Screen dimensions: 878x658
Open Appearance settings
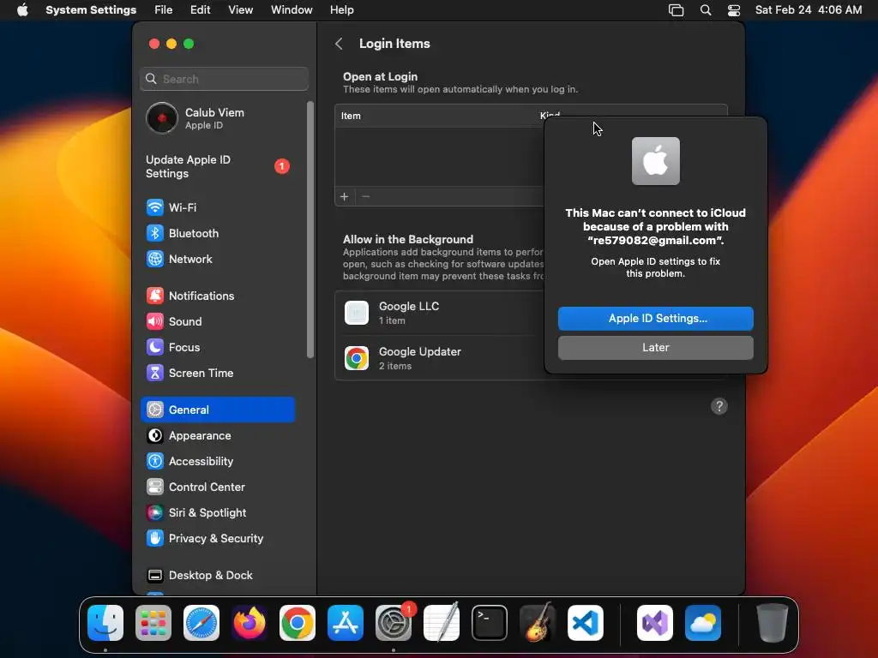pos(218,436)
